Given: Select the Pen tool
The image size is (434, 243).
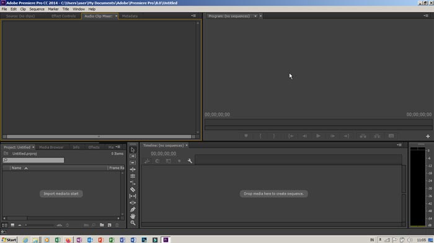Looking at the screenshot, I should [x=133, y=210].
